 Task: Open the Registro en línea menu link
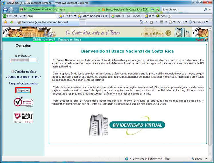[x=70, y=40]
